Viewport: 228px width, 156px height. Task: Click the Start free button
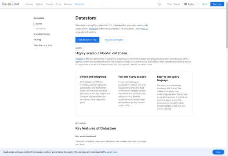tap(217, 4)
